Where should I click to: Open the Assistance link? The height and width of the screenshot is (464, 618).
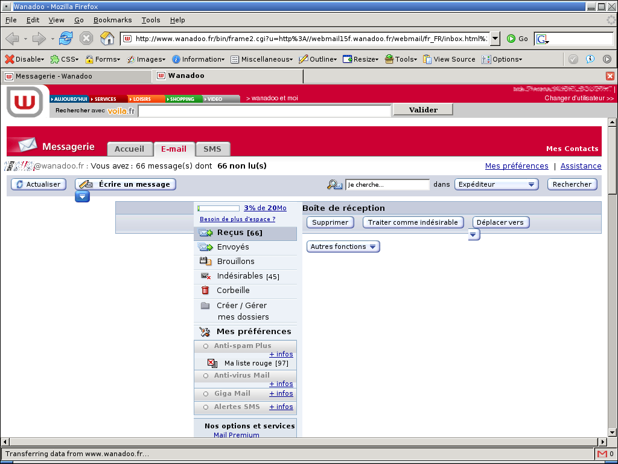click(x=581, y=166)
